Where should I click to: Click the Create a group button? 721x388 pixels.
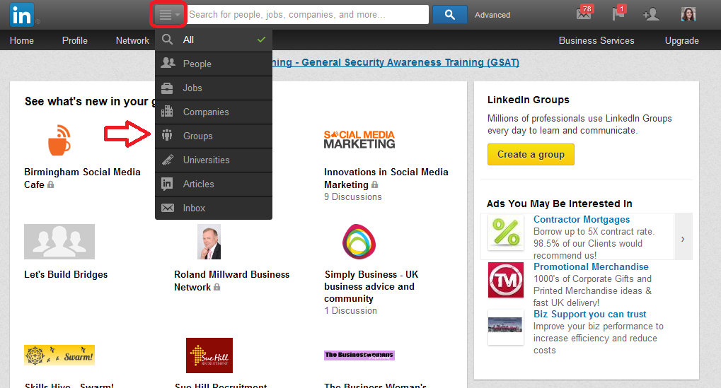(x=531, y=155)
